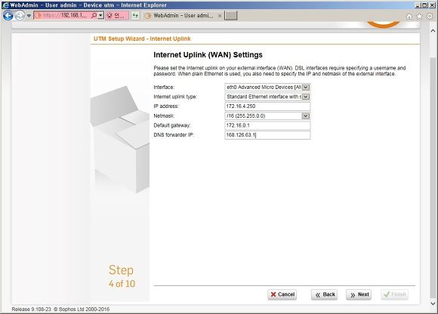Click the Internet uplink type: label
This screenshot has height=314, width=438.
175,97
